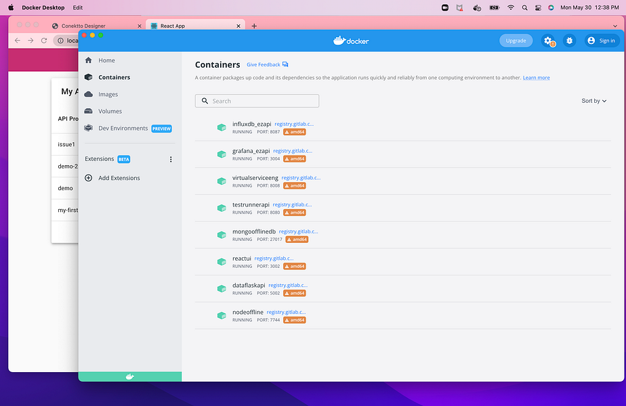
Task: Select the influxdb_ezapi container name
Action: click(251, 124)
